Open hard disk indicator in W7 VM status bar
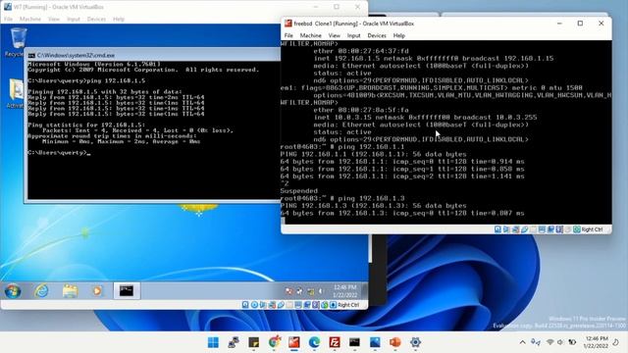628x353 pixels. coord(245,305)
